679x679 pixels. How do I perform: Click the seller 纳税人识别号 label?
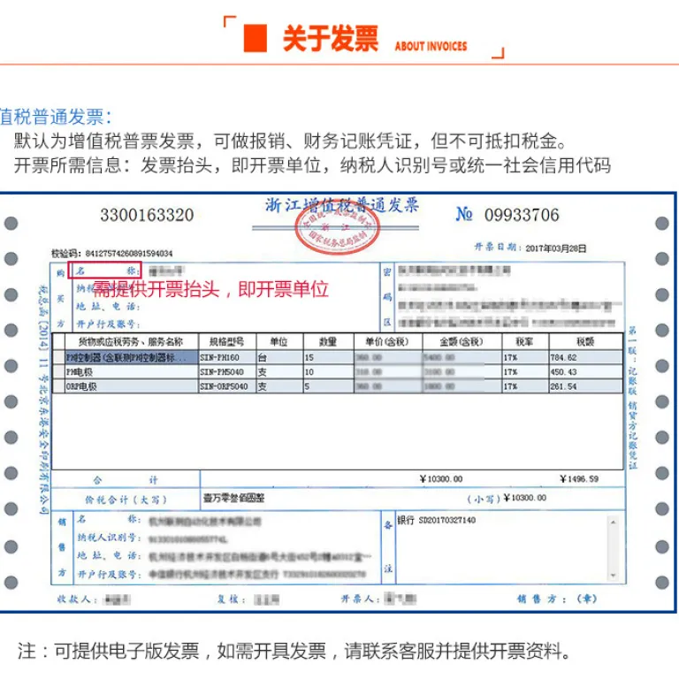pos(109,538)
